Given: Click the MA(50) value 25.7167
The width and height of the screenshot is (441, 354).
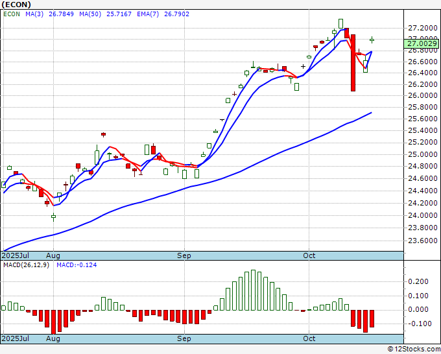Looking at the screenshot, I should 119,14.
